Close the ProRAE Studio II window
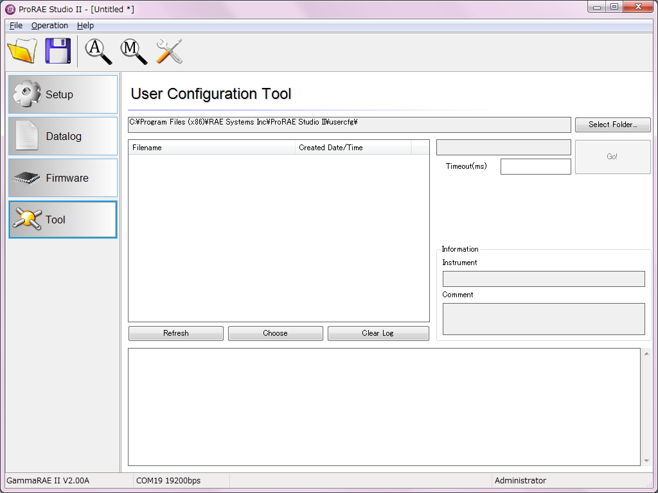Viewport: 658px width, 493px height. tap(638, 7)
